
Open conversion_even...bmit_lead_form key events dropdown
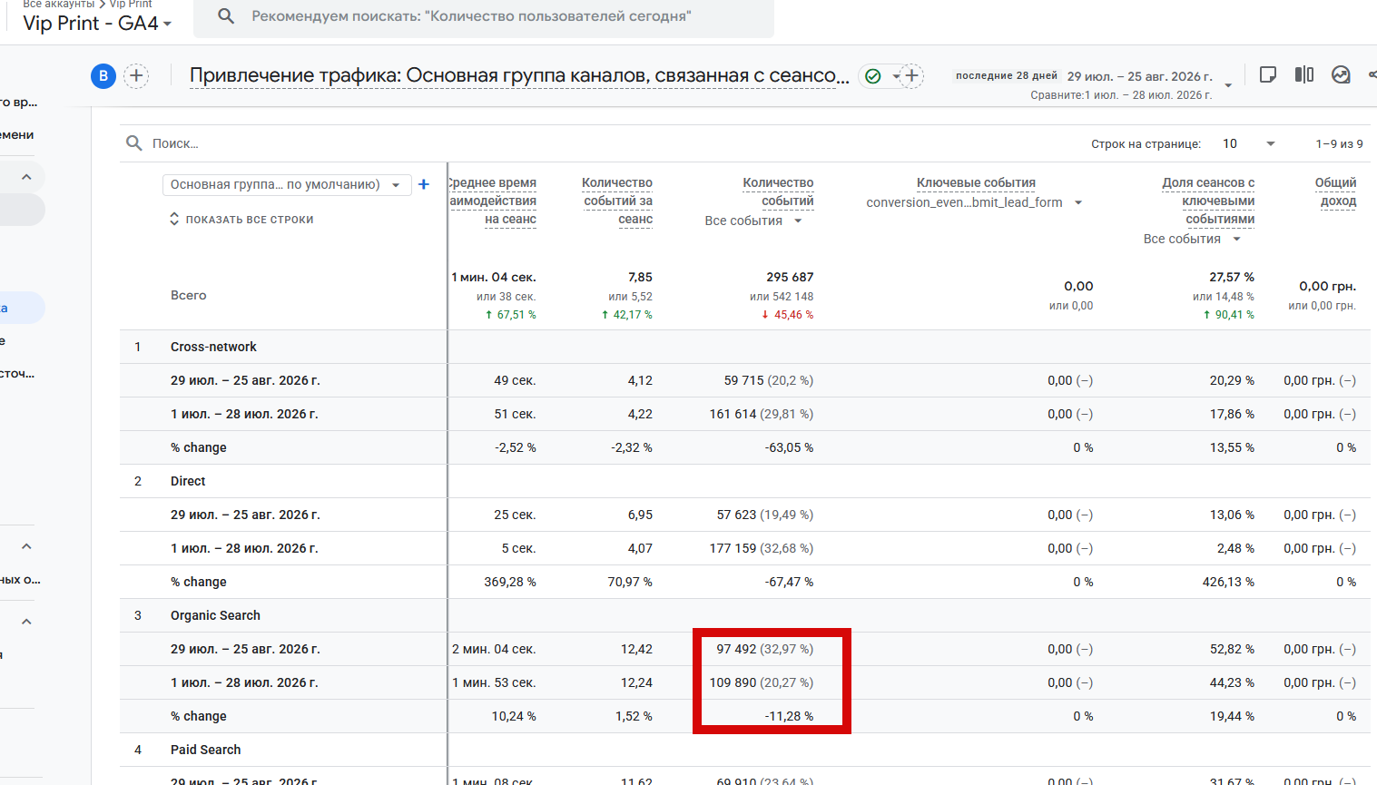tap(974, 202)
